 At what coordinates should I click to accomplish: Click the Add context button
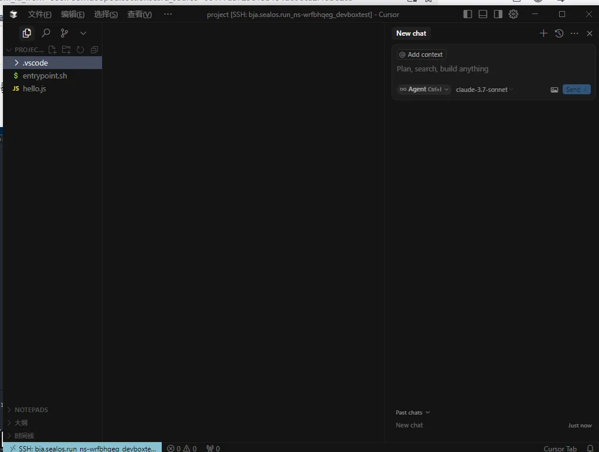[x=421, y=54]
